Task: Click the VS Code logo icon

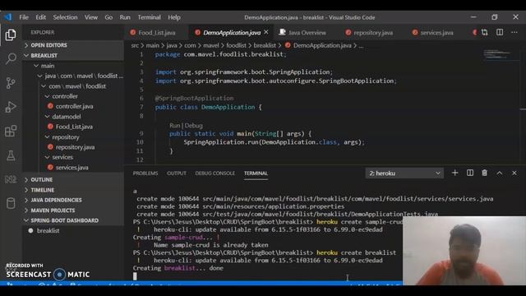Action: point(7,17)
